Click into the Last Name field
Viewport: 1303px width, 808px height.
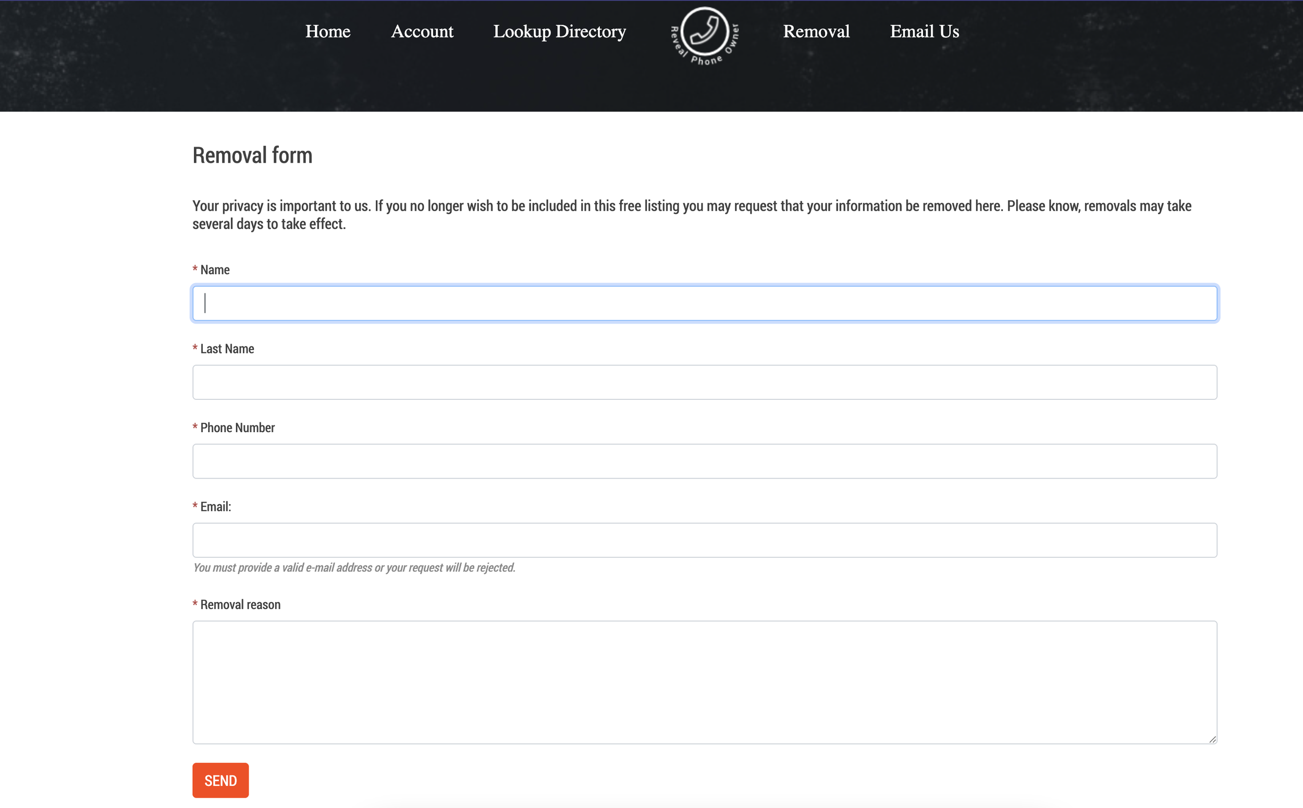pyautogui.click(x=704, y=383)
